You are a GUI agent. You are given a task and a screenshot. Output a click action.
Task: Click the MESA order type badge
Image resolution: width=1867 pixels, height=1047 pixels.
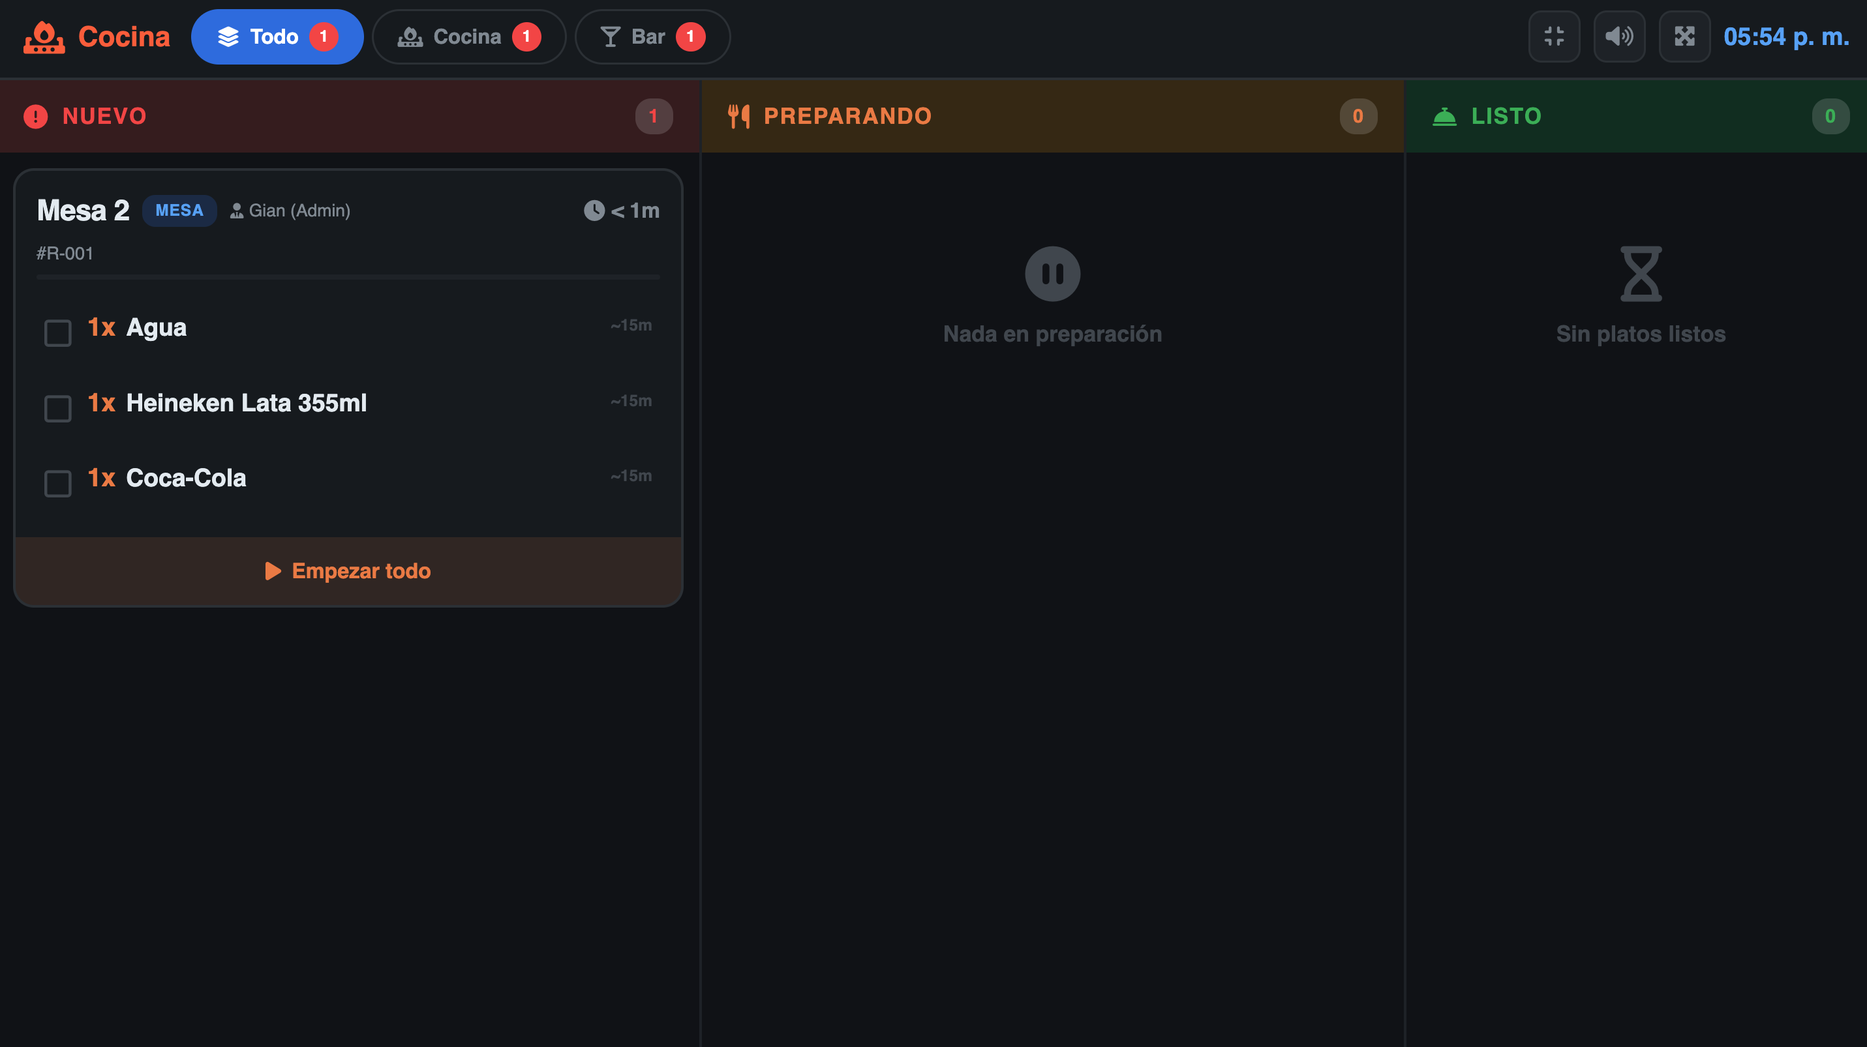pos(179,211)
